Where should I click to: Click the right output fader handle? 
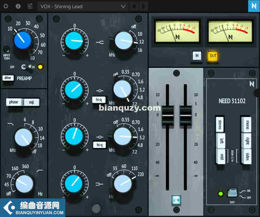[186, 116]
